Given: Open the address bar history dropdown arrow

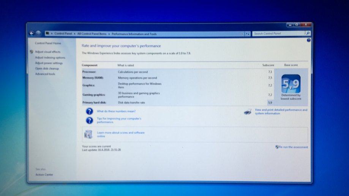Looking at the screenshot, I should (242, 34).
